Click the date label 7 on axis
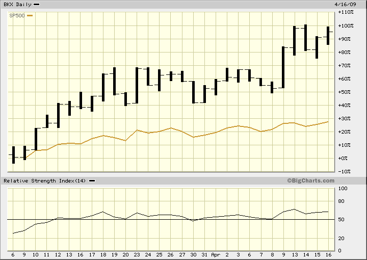This screenshot has width=367, height=260. (x=261, y=254)
